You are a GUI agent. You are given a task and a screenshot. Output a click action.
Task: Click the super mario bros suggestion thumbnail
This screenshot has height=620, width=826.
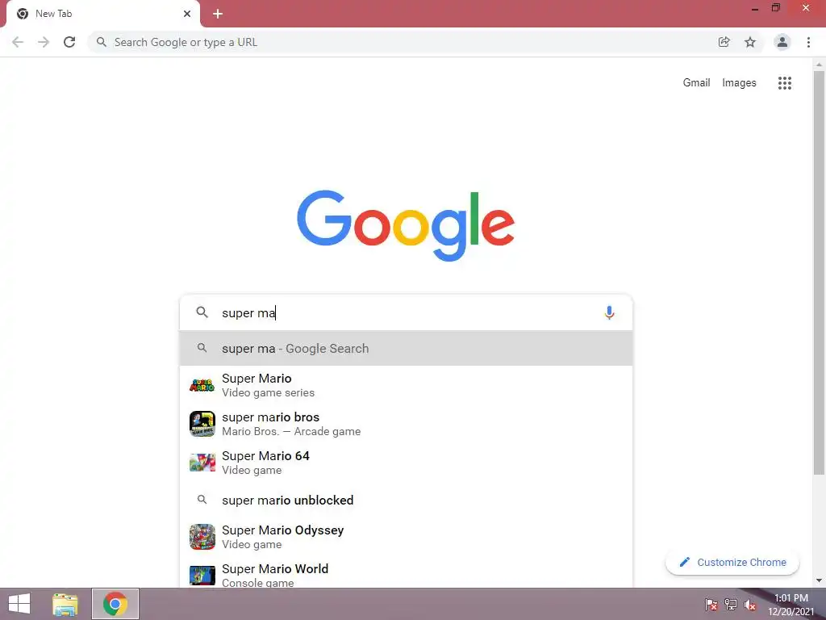point(202,424)
